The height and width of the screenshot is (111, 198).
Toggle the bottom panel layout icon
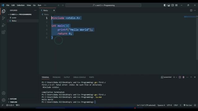coord(169,5)
